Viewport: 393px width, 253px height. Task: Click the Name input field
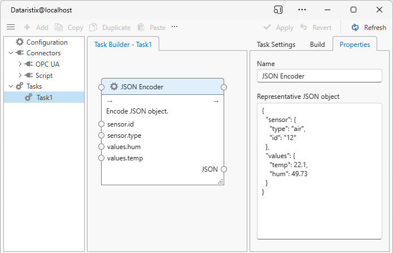pos(319,76)
